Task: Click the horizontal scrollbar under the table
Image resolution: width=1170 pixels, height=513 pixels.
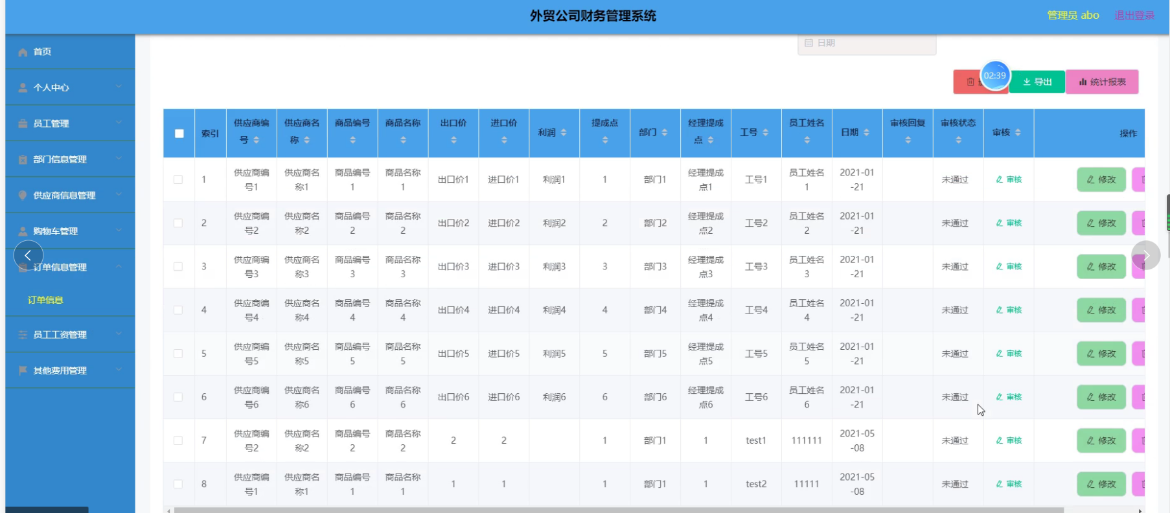Action: pyautogui.click(x=619, y=510)
